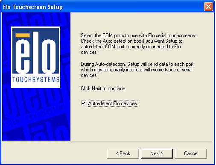Uncheck the Auto-detect Elo devices checkbox
Screen dimensions: 216x165
pyautogui.click(x=83, y=103)
